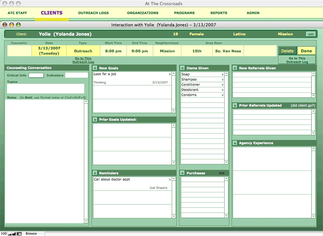The height and width of the screenshot is (236, 323).
Task: Click the Delete button
Action: pos(288,51)
